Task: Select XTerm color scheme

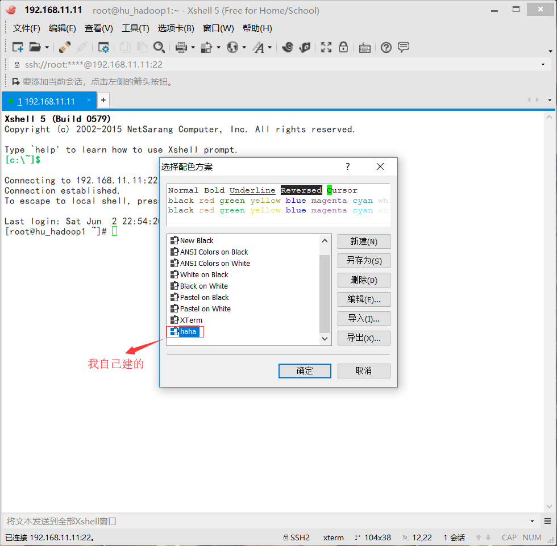Action: 186,320
